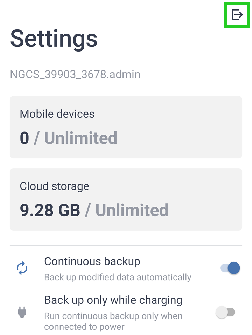Click Unlimited in the Cloud storage card
The image size is (252, 335).
(132, 210)
